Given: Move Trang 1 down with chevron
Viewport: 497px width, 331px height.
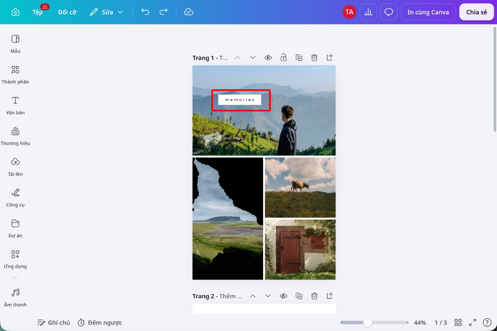Looking at the screenshot, I should point(253,58).
